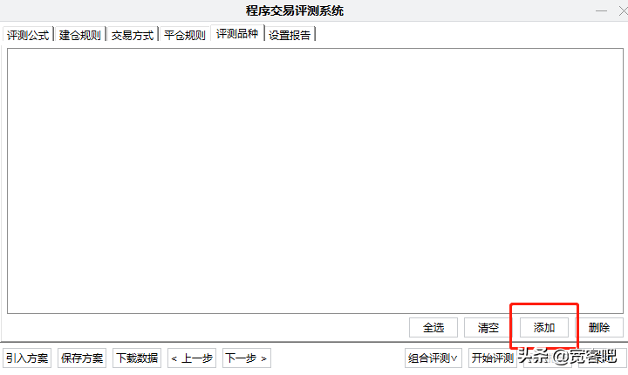The height and width of the screenshot is (375, 628).
Task: Click the 全选 button
Action: pos(433,328)
